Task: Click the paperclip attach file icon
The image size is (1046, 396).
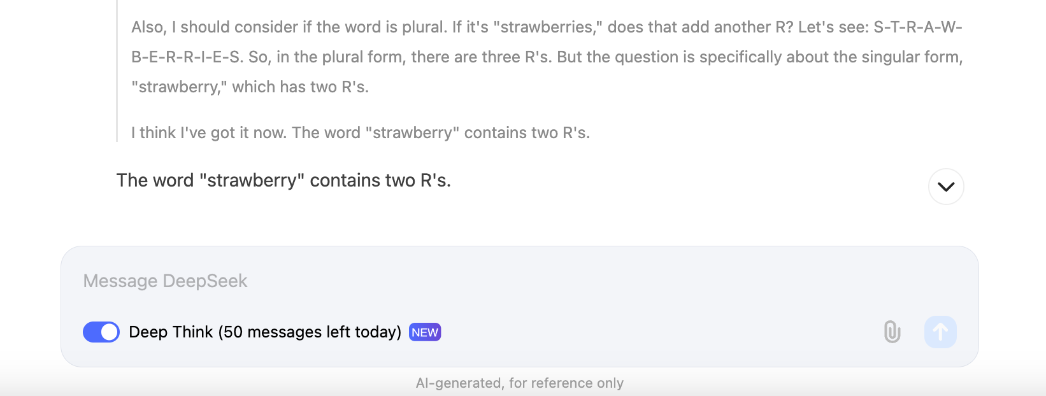Action: click(x=892, y=332)
